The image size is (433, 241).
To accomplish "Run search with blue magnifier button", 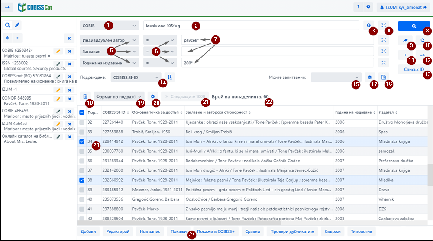I will point(414,26).
